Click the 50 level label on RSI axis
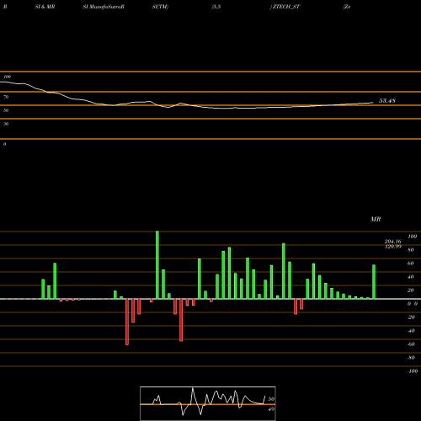The width and height of the screenshot is (421, 421). (x=6, y=110)
